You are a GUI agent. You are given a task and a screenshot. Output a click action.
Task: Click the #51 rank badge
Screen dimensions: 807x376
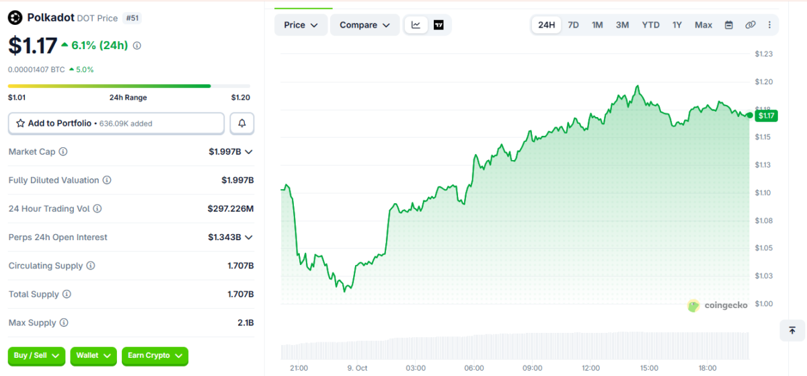132,18
